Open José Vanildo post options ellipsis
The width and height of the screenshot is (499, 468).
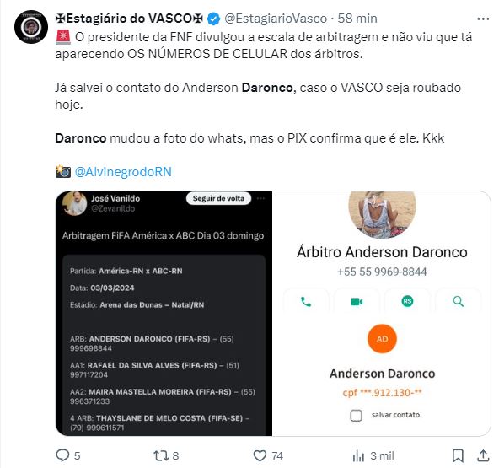pos(261,199)
